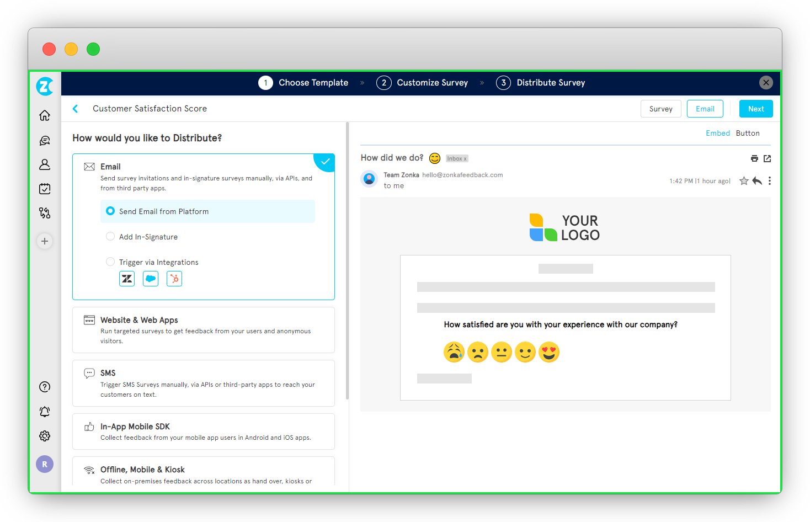The image size is (810, 522).
Task: Star the email from Team Zonka
Action: click(743, 180)
